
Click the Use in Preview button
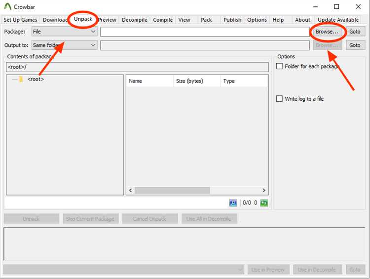268,270
